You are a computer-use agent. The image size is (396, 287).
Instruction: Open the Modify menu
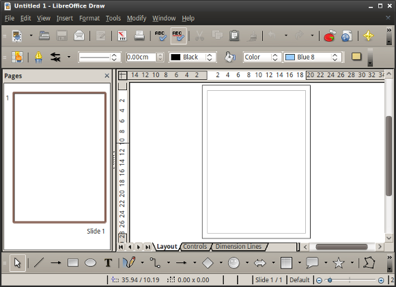(x=137, y=18)
